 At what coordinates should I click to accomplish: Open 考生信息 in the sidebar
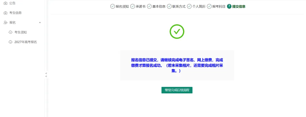point(15,13)
